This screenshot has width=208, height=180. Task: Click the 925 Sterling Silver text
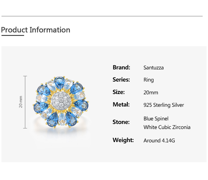click(x=164, y=105)
